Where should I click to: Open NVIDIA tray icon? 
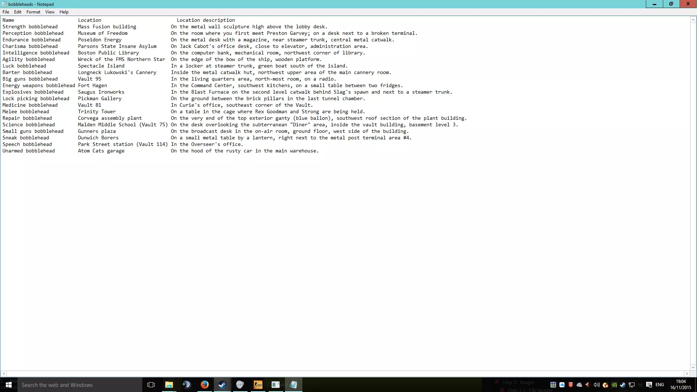point(614,385)
